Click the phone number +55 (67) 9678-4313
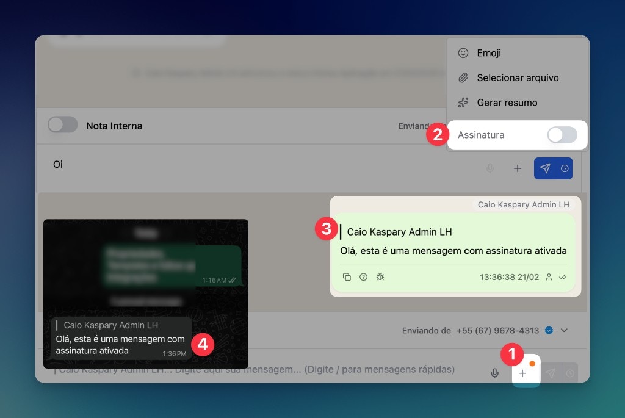The image size is (625, 418). (499, 330)
